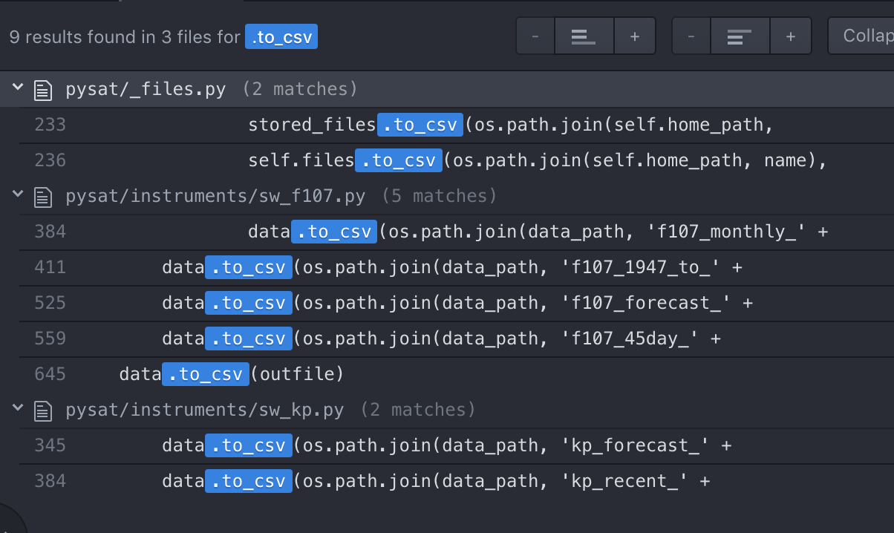Decrease trailing context lines with minus button

pyautogui.click(x=691, y=35)
